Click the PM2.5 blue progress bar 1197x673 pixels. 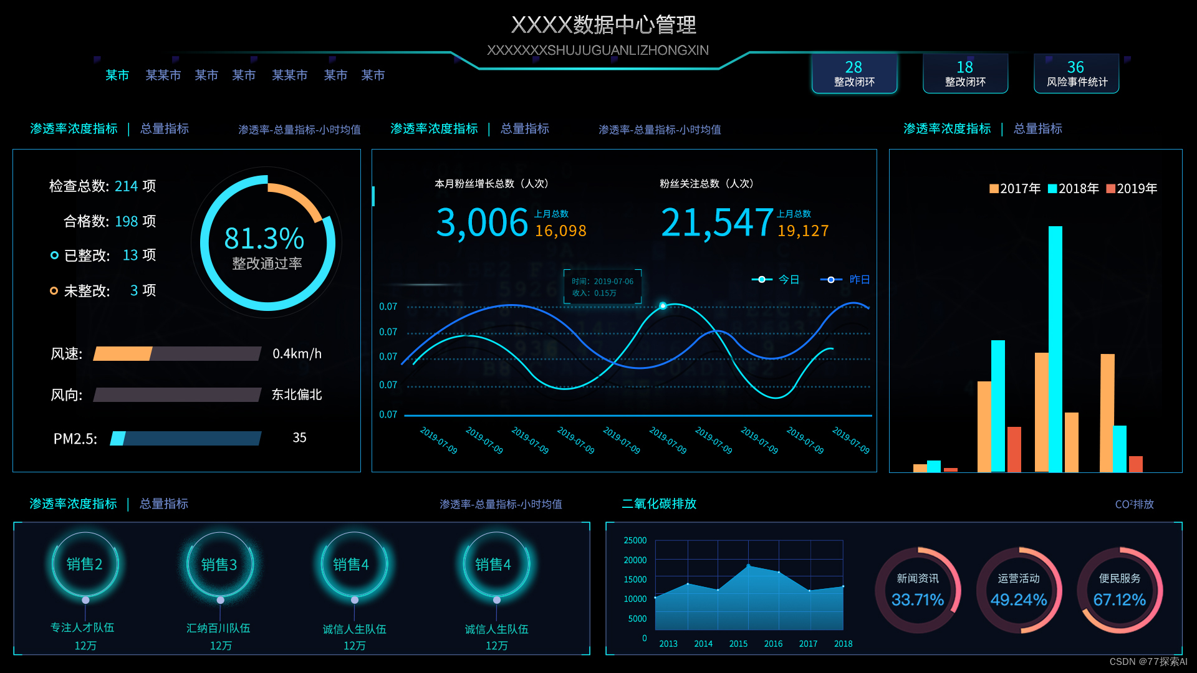pos(186,438)
